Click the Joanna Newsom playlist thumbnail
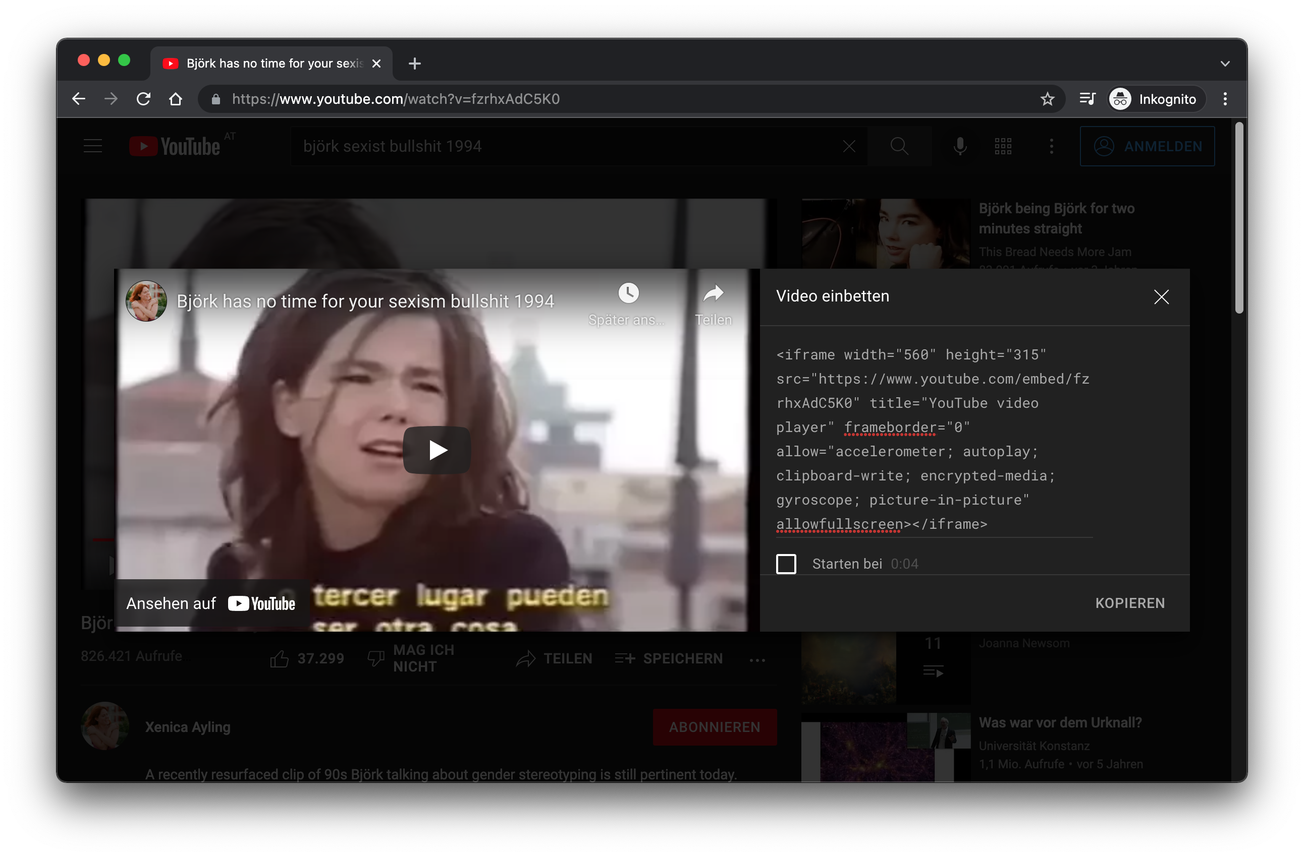Viewport: 1304px width, 857px height. pos(886,667)
